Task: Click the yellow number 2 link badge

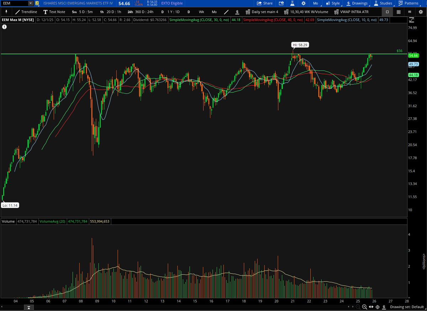Action: (x=37, y=3)
